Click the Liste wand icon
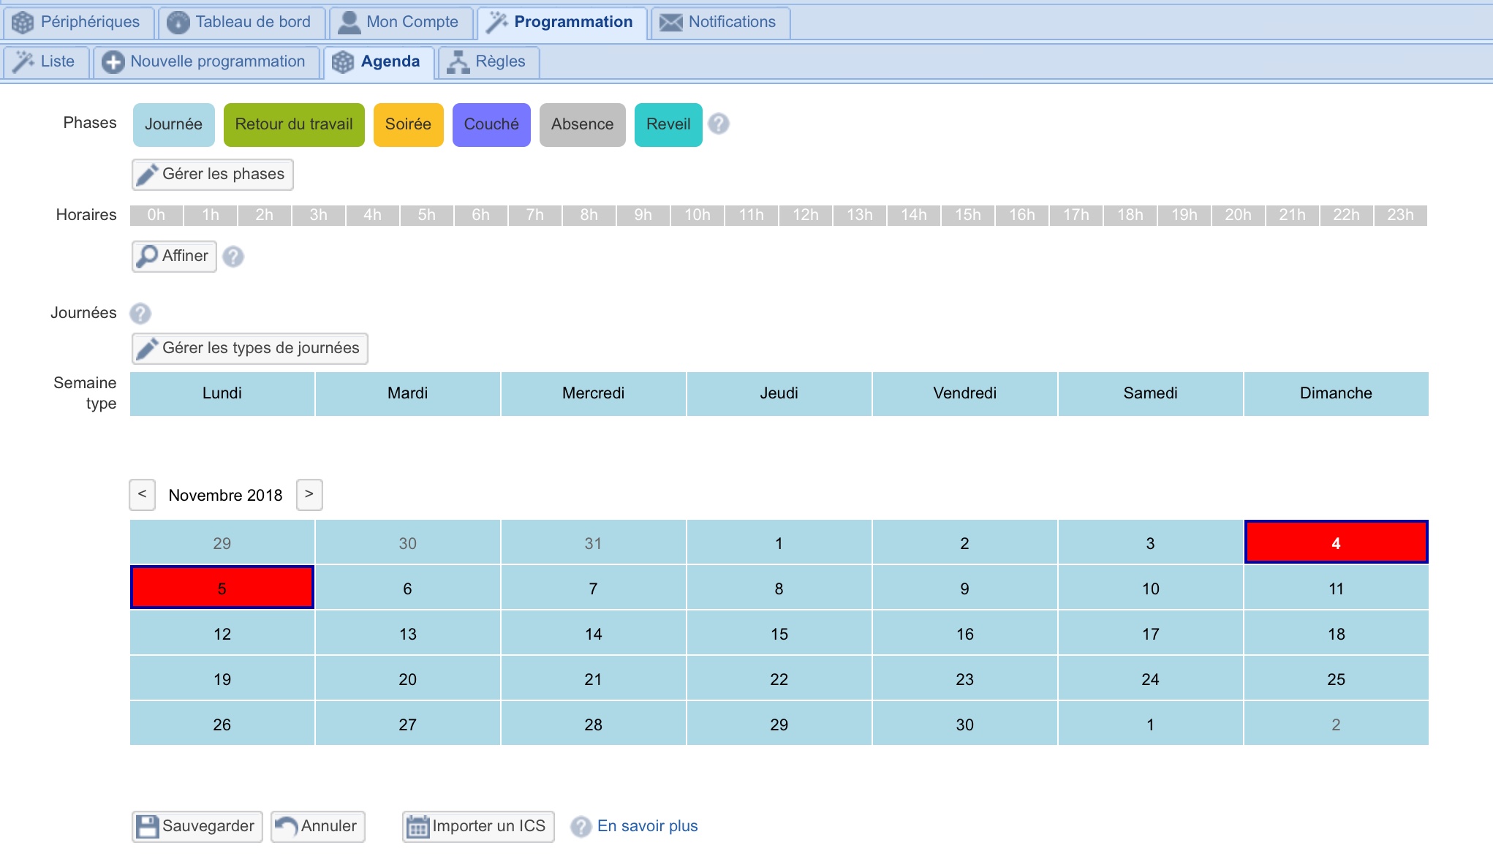The width and height of the screenshot is (1493, 859). click(23, 62)
